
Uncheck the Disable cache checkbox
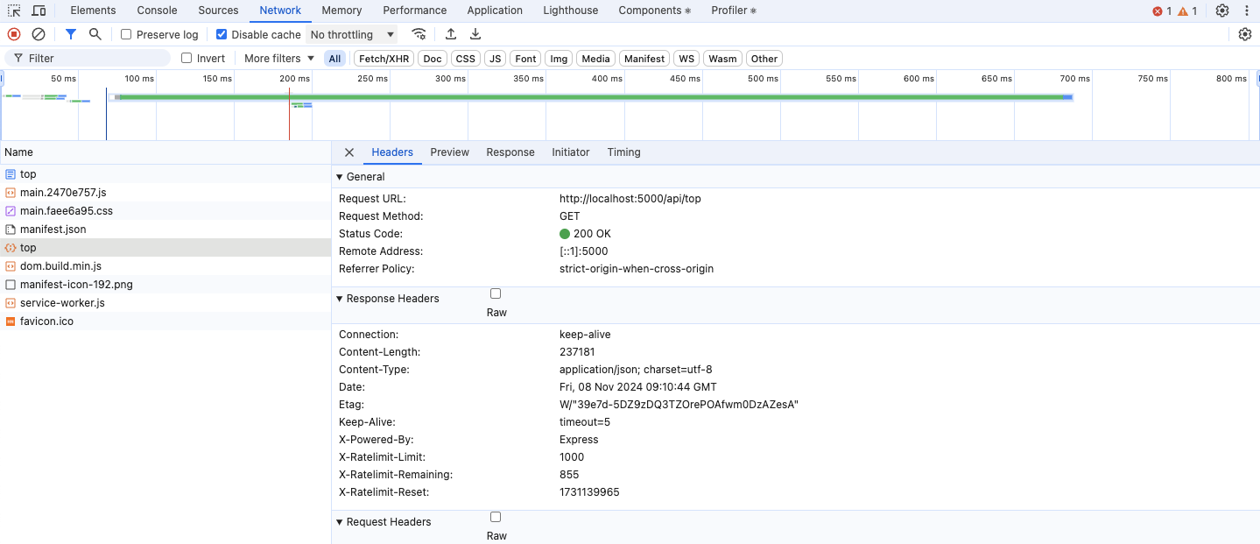pyautogui.click(x=222, y=34)
